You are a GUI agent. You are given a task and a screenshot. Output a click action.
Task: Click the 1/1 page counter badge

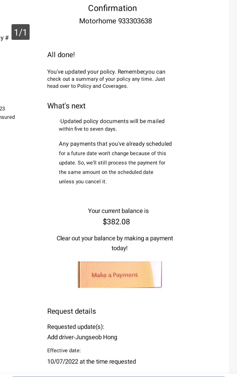coord(21,32)
